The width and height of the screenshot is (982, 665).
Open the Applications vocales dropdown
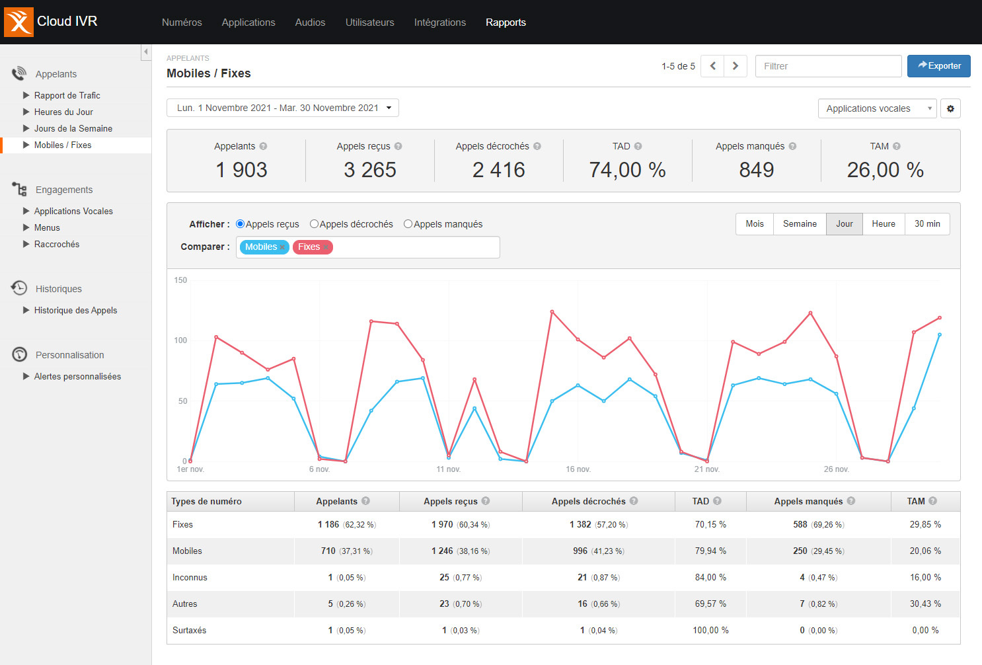coord(877,108)
